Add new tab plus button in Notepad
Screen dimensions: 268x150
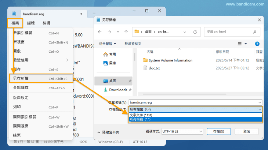point(94,14)
